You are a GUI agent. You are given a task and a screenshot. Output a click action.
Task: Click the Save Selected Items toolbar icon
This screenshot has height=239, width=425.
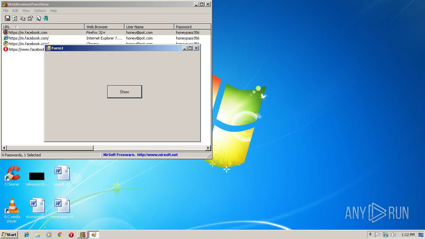pyautogui.click(x=7, y=18)
